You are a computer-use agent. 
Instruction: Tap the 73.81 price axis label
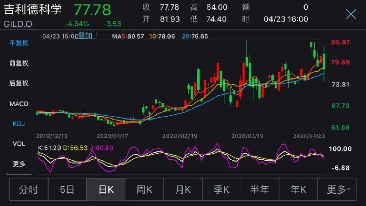coord(340,84)
